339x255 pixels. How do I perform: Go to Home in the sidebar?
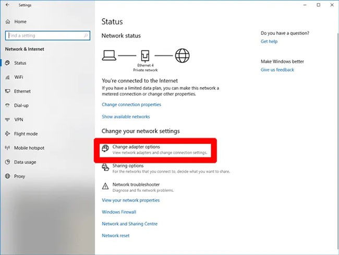(x=20, y=21)
